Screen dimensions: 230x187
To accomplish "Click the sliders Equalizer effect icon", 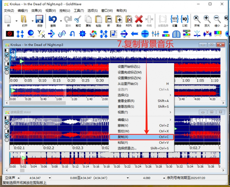I will (155, 34).
